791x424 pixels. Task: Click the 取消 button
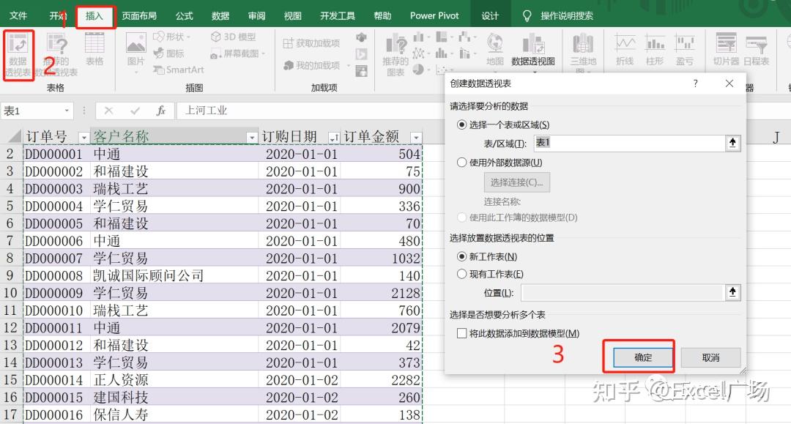(710, 357)
